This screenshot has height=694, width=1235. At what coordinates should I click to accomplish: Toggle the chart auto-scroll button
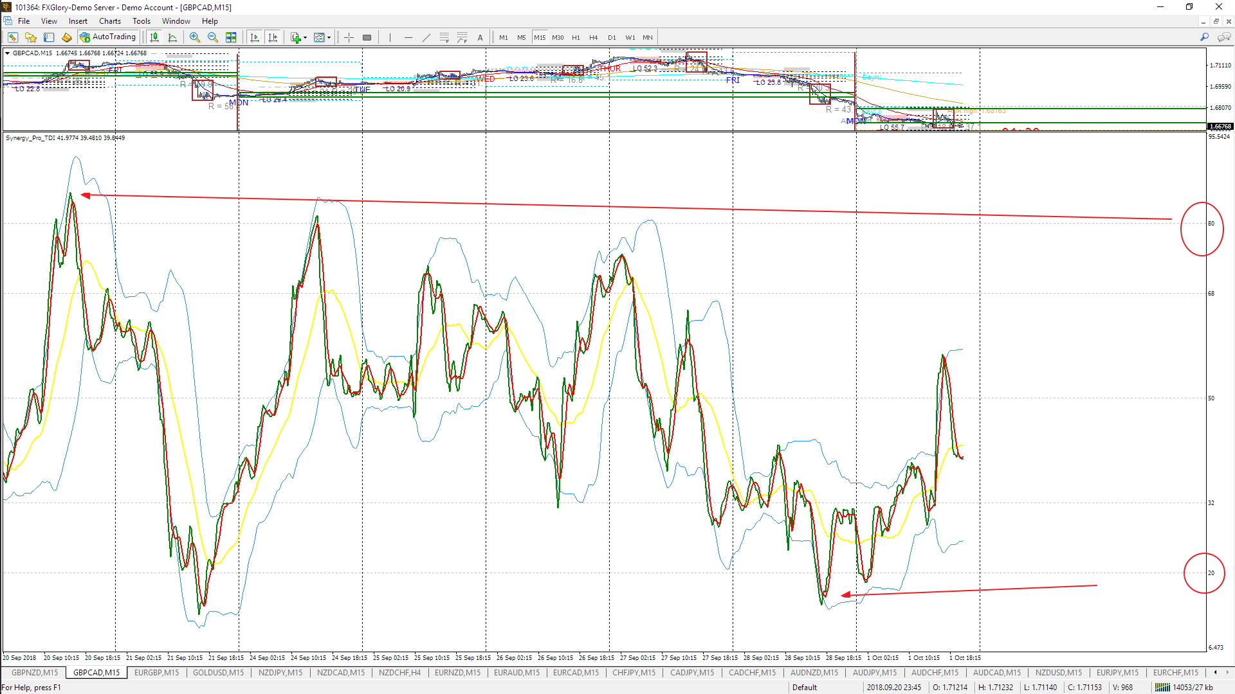tap(255, 37)
